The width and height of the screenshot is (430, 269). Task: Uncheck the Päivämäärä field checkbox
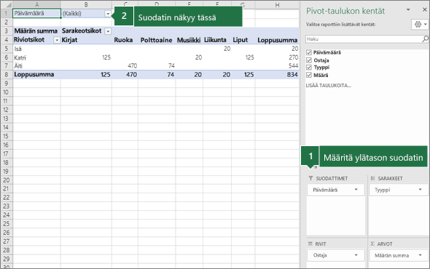pyautogui.click(x=309, y=52)
